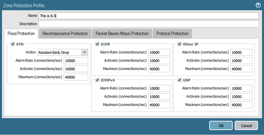Click the Cancel button

pos(246,125)
